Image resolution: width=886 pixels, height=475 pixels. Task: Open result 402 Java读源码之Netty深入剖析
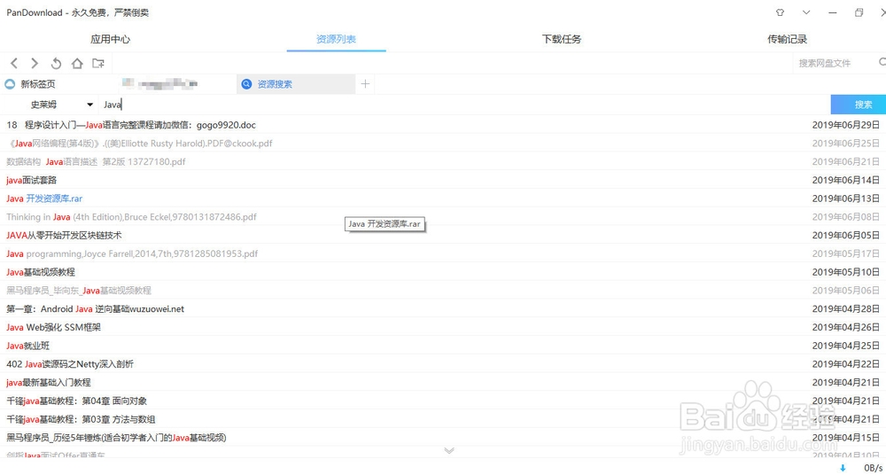(x=443, y=364)
